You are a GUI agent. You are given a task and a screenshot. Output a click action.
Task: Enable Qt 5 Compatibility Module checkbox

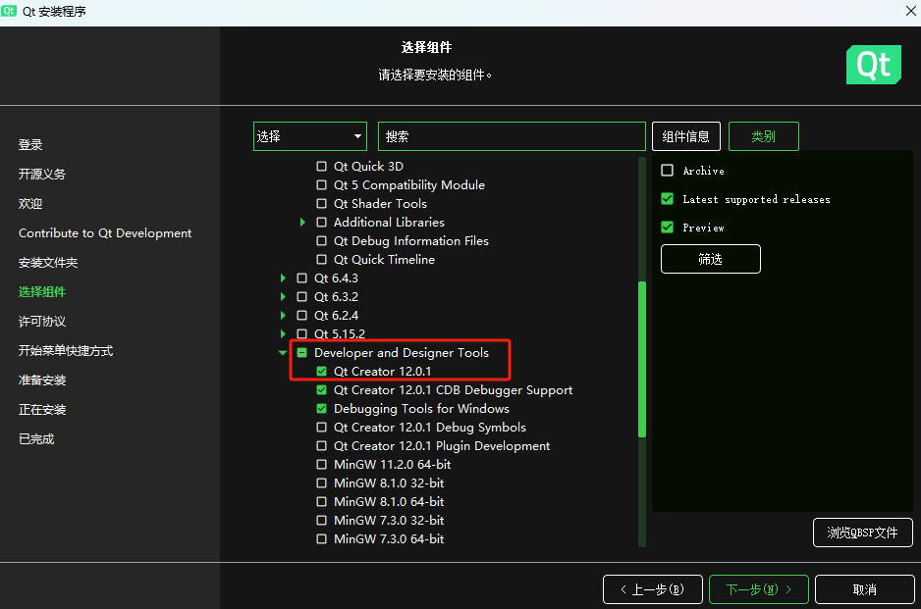click(x=321, y=184)
